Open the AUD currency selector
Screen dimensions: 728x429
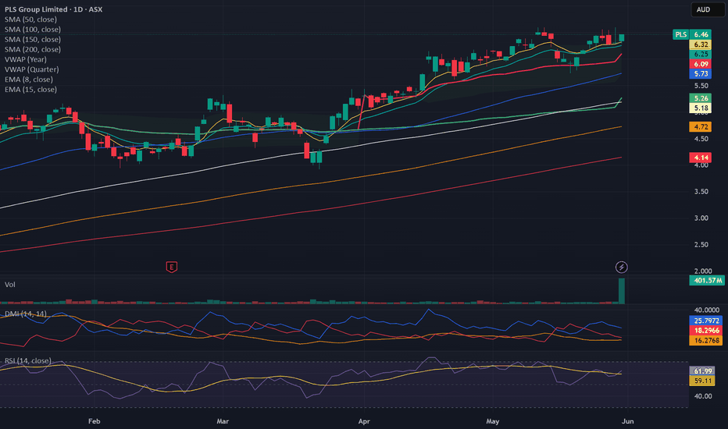(708, 9)
